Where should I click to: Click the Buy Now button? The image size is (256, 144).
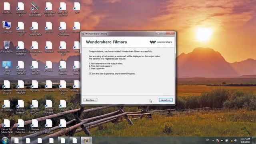(x=90, y=100)
